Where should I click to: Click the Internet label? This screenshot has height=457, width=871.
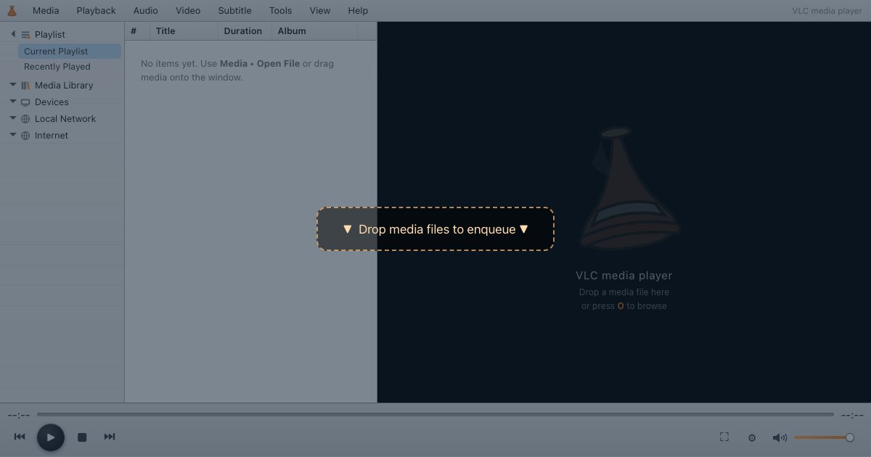52,136
